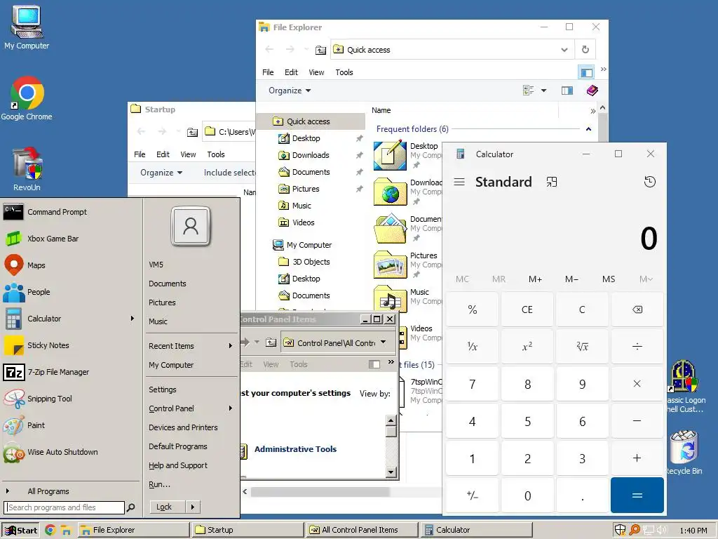Open Classic Logon Shell desktop shortcut
718x539 pixels.
tap(684, 386)
